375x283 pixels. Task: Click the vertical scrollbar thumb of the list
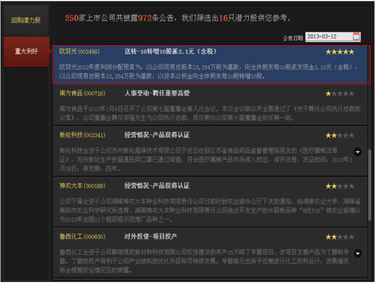point(370,185)
